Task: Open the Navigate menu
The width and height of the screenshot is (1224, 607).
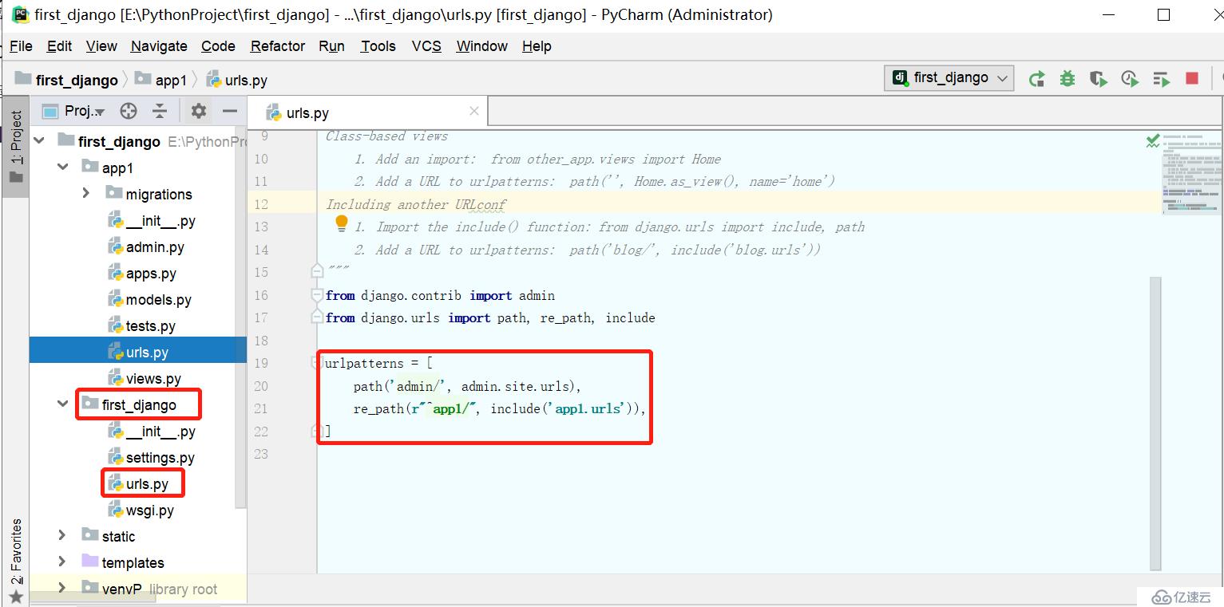Action: (x=159, y=46)
